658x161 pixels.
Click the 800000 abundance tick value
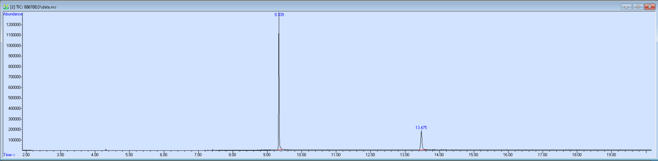click(x=15, y=66)
